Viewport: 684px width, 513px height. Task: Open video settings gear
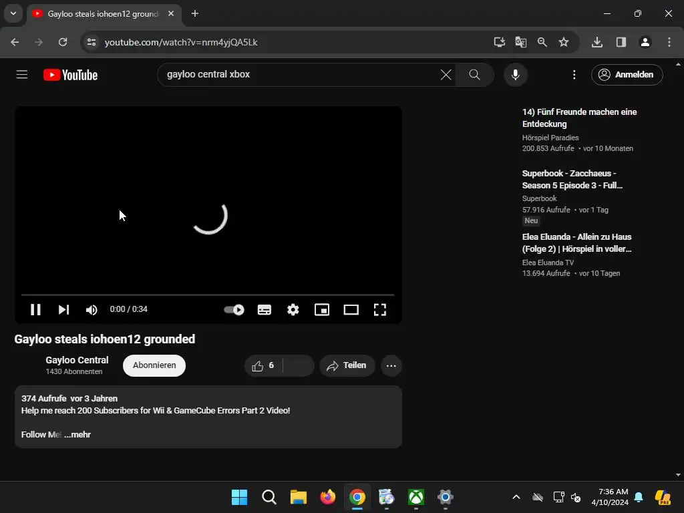coord(293,310)
